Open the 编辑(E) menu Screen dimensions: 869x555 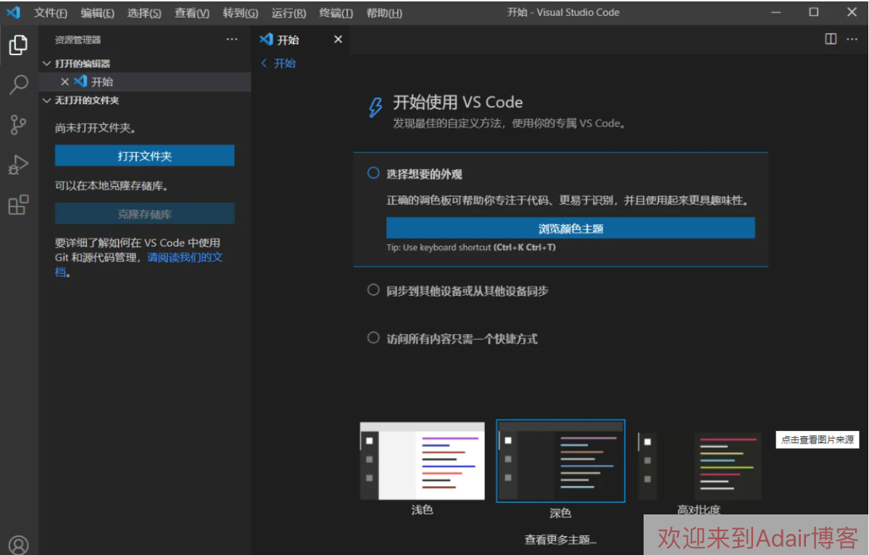pyautogui.click(x=98, y=12)
